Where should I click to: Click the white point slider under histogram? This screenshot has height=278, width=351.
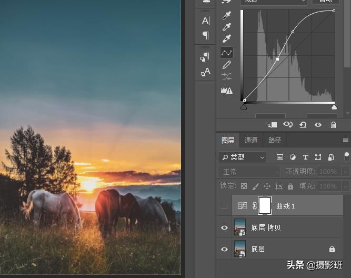coord(334,107)
